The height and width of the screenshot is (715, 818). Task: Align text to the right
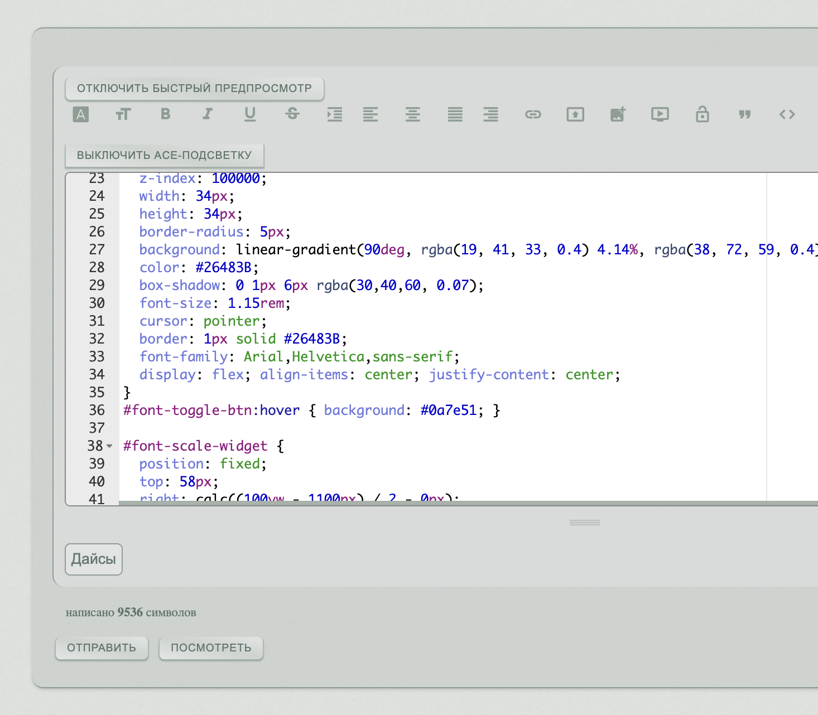point(491,114)
